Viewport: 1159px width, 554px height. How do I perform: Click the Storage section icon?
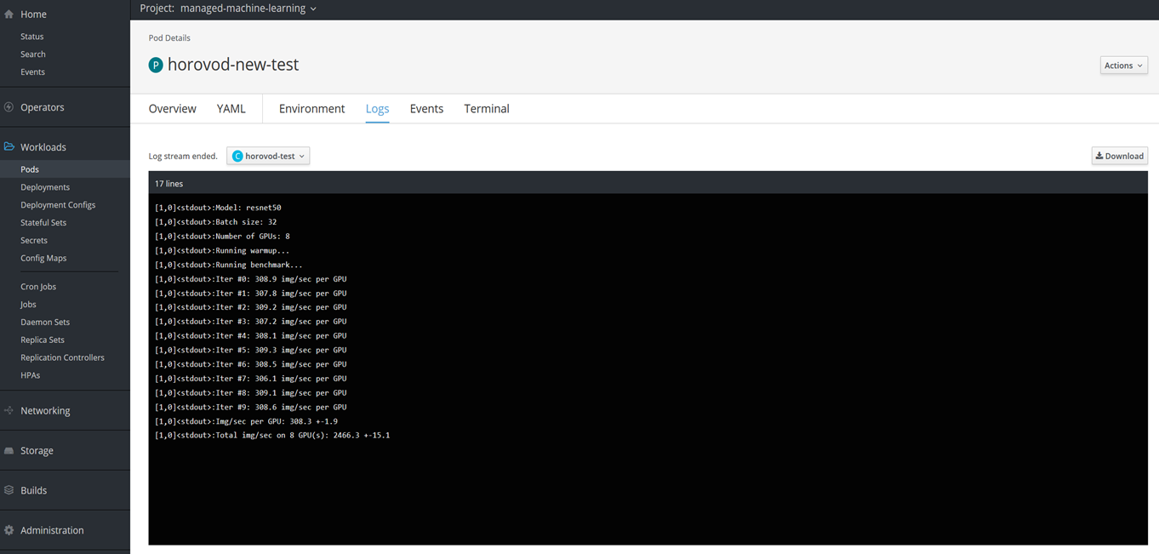click(9, 450)
